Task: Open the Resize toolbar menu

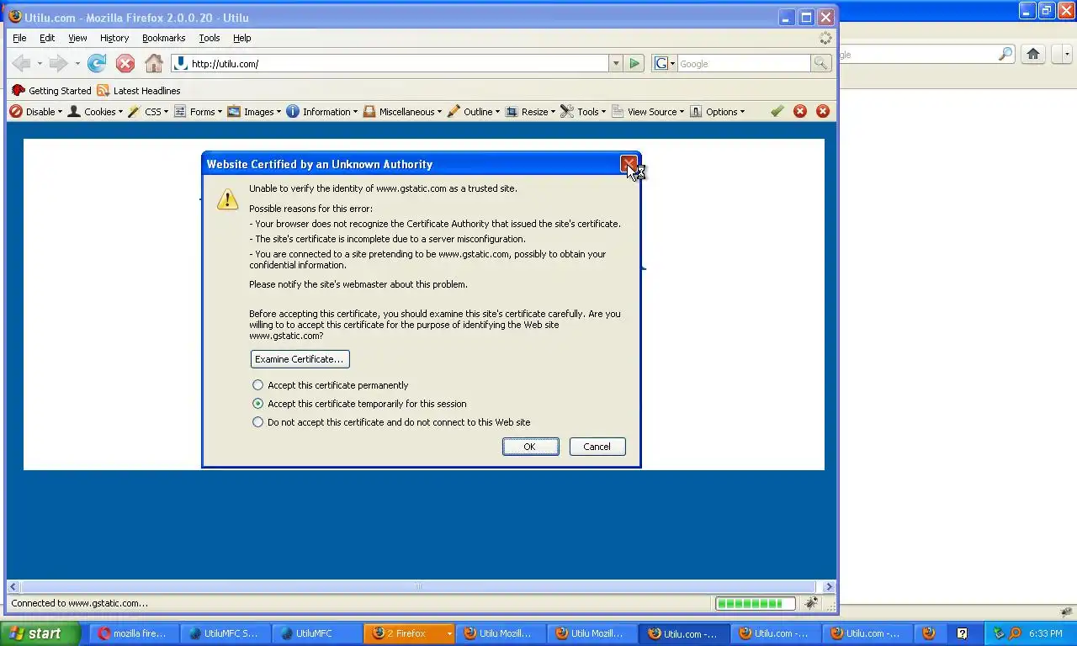Action: pos(530,111)
